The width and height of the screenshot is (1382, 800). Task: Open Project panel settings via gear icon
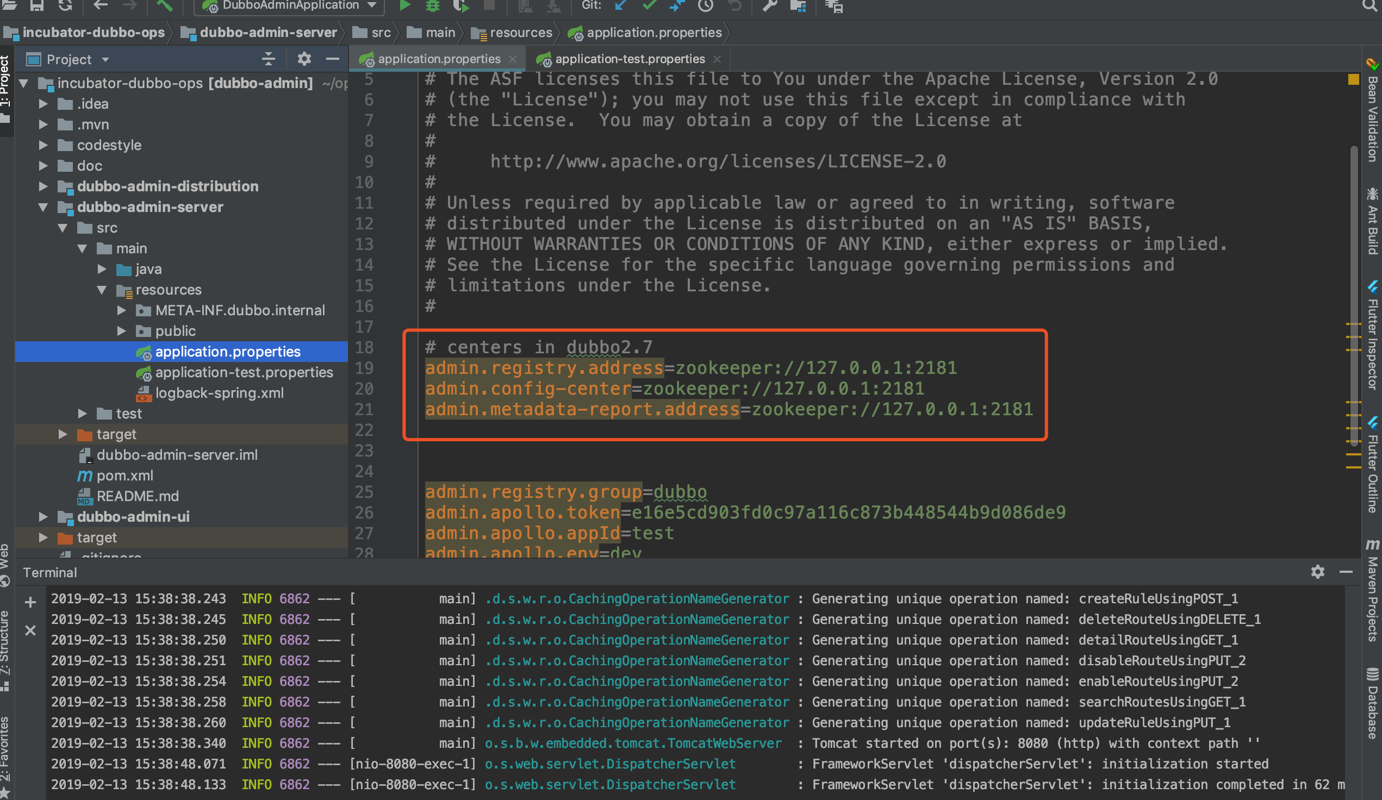click(x=304, y=59)
